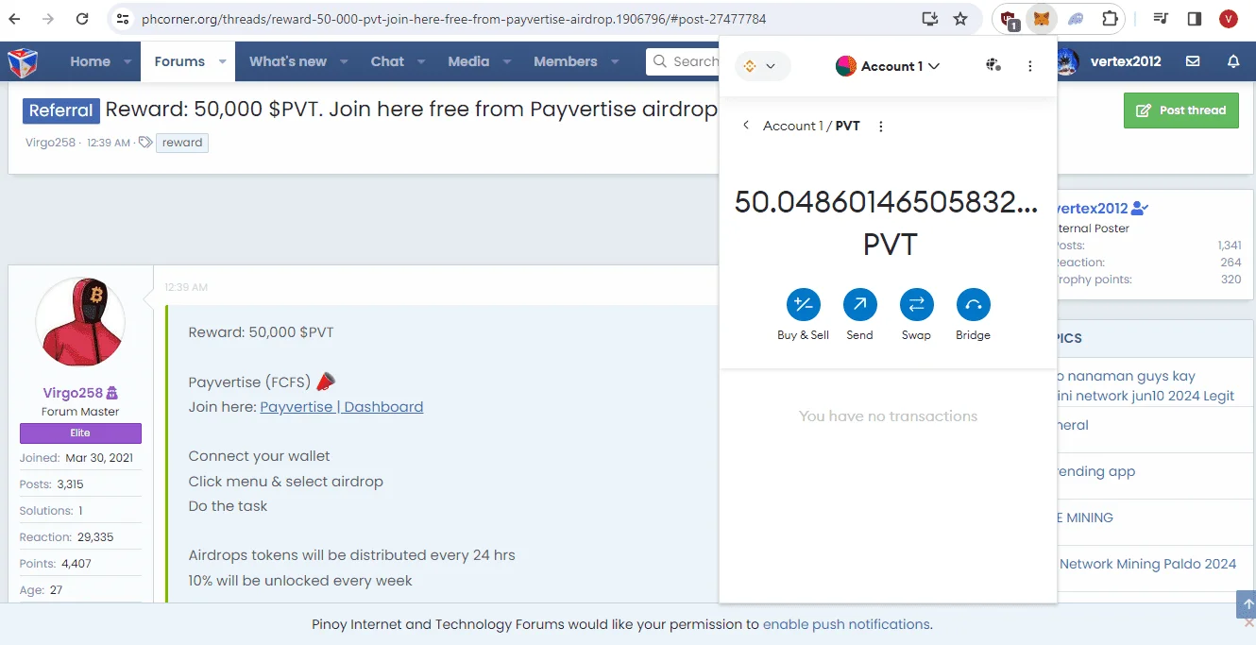Bookmark this page with the star icon

tap(960, 19)
